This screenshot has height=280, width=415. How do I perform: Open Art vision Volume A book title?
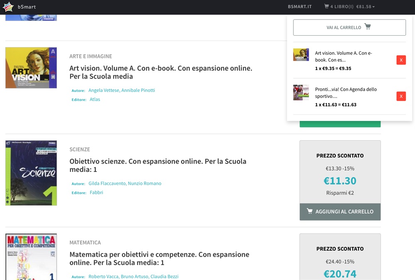click(x=161, y=72)
